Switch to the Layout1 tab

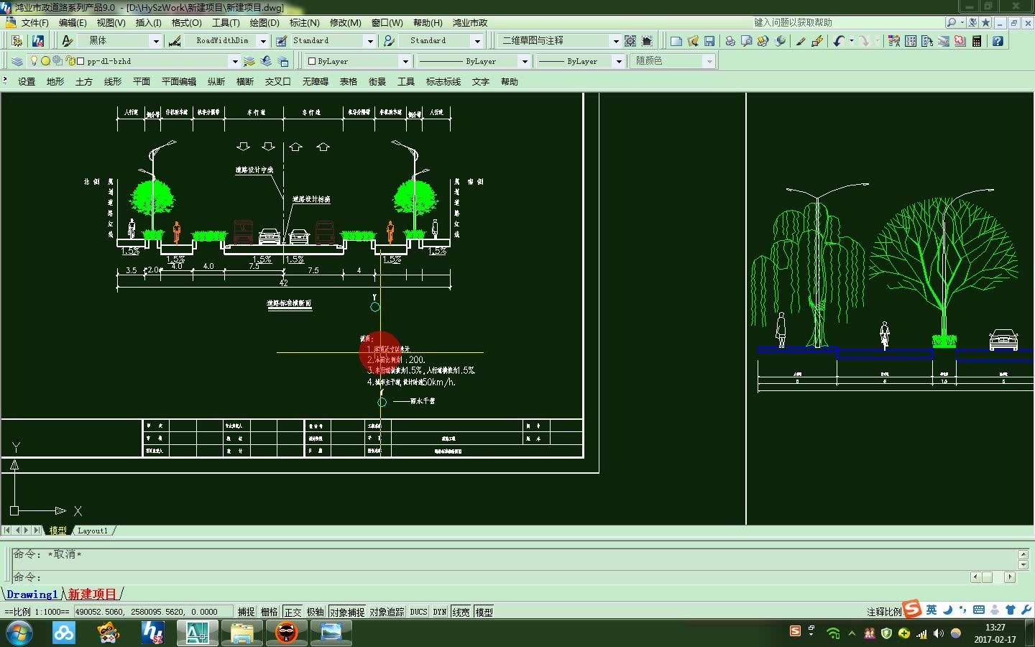(93, 531)
